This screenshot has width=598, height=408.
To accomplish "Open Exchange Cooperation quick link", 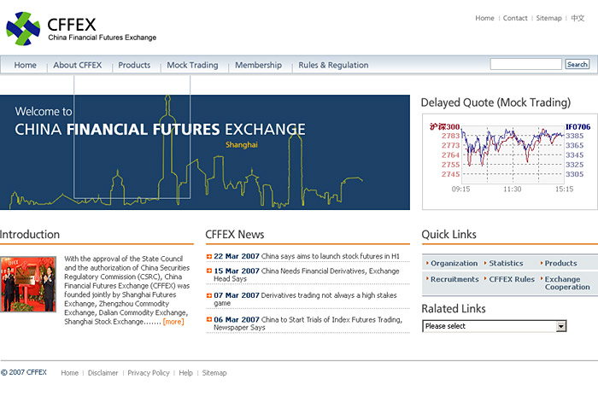I will tap(567, 283).
